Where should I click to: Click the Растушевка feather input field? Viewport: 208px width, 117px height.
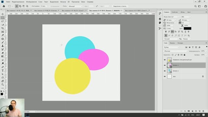44,6
